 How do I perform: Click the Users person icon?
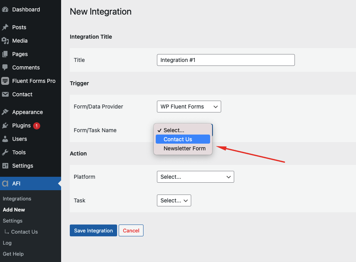click(x=5, y=139)
